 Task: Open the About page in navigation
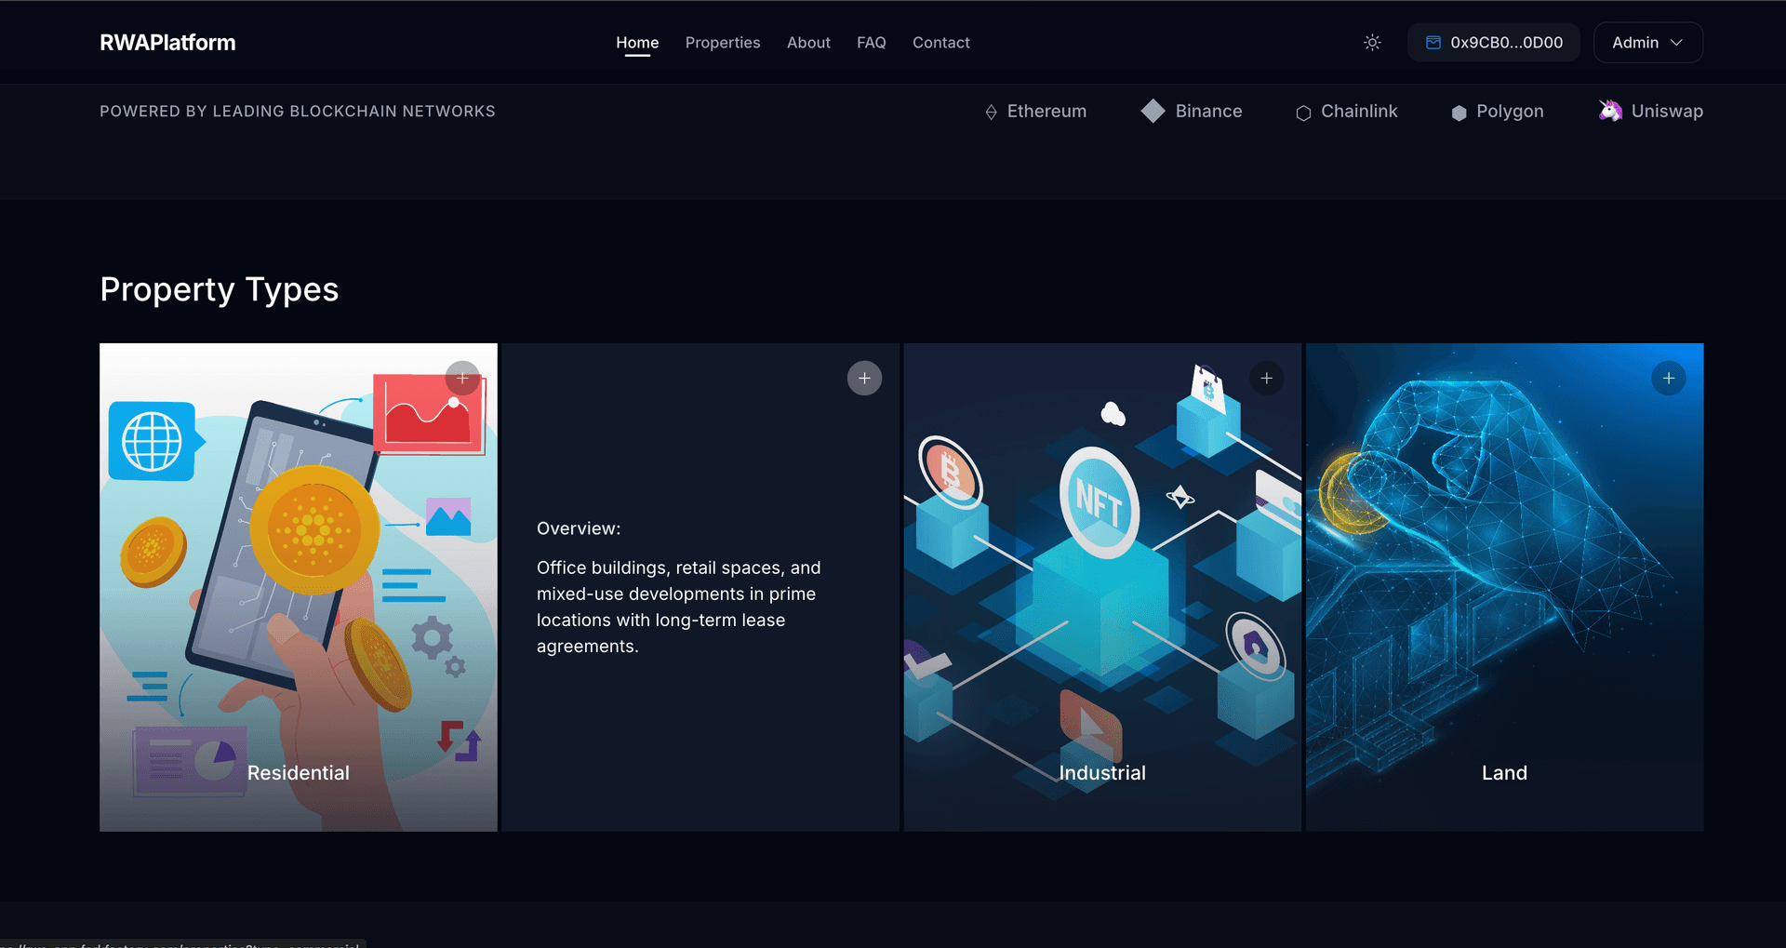click(x=808, y=43)
